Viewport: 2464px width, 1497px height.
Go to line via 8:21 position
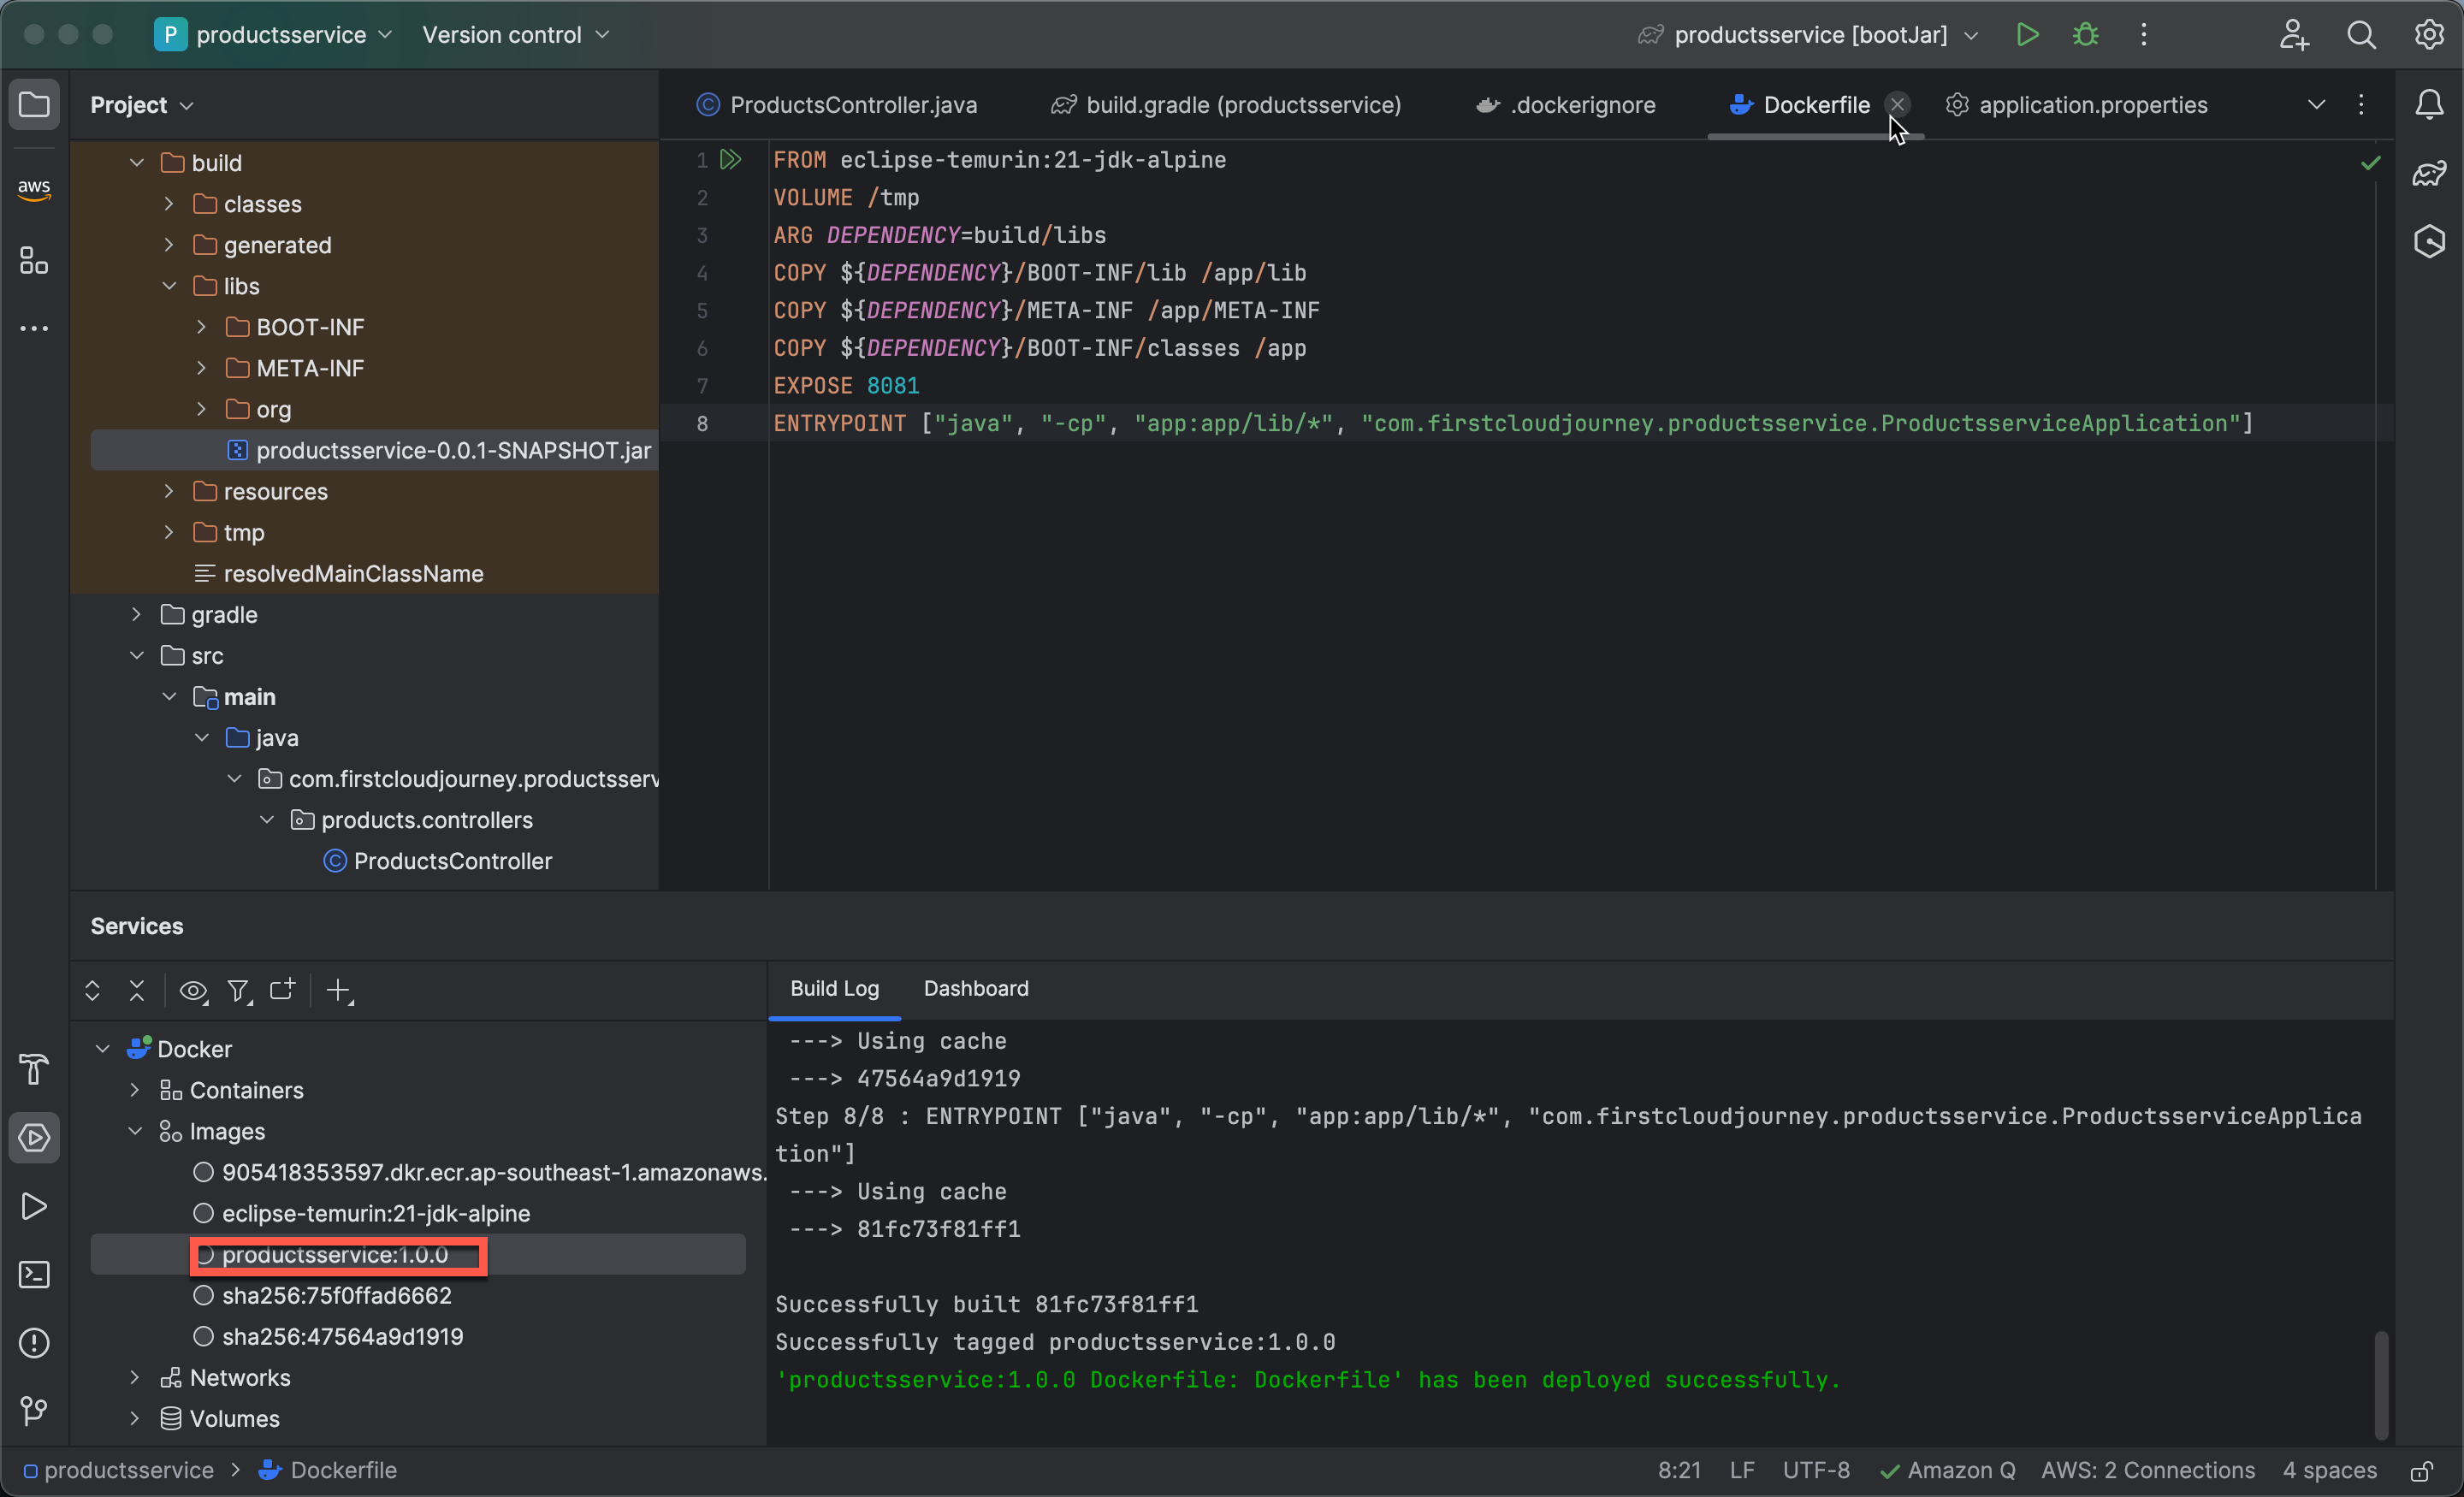pos(1679,1471)
